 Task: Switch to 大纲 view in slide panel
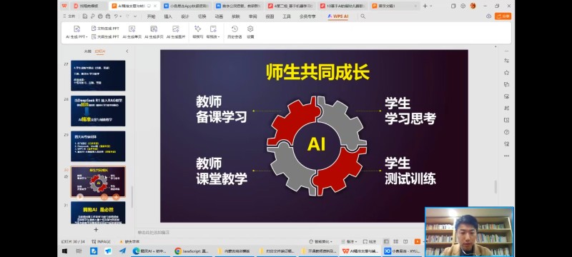coord(87,51)
